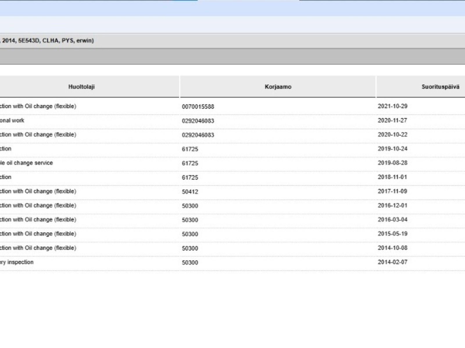Click workshop number 50412
This screenshot has height=348, width=465.
coord(190,192)
